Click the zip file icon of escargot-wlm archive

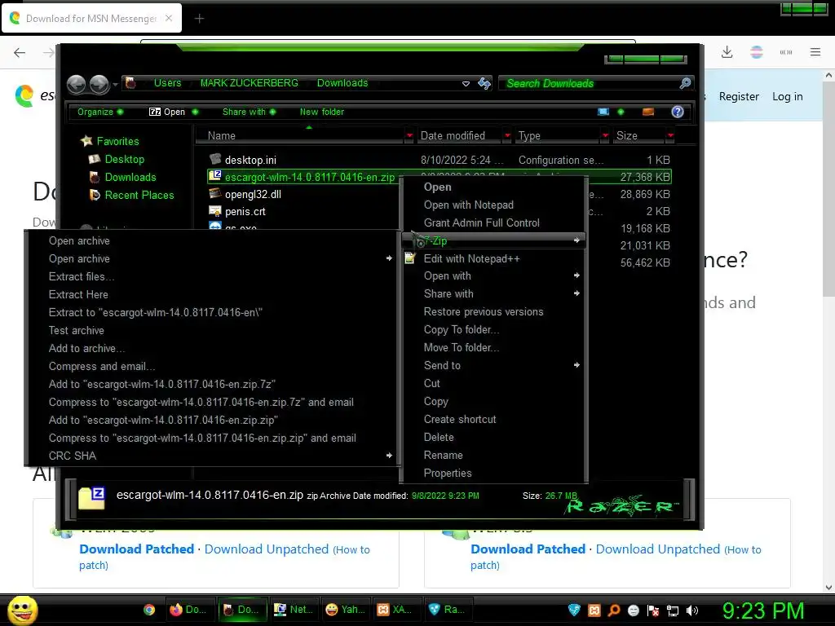[x=215, y=176]
